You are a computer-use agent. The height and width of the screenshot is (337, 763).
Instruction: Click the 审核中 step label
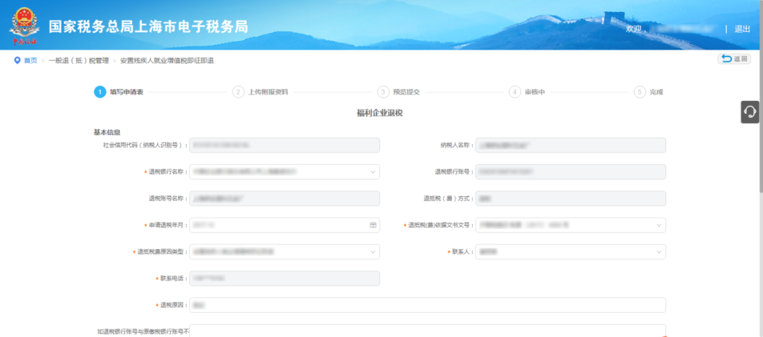pos(535,92)
